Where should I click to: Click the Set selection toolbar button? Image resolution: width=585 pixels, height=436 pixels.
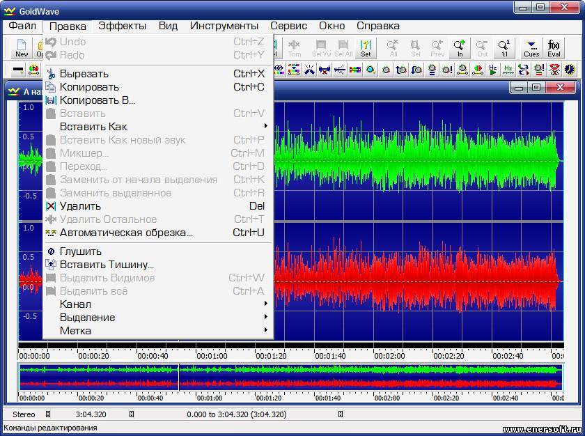366,48
